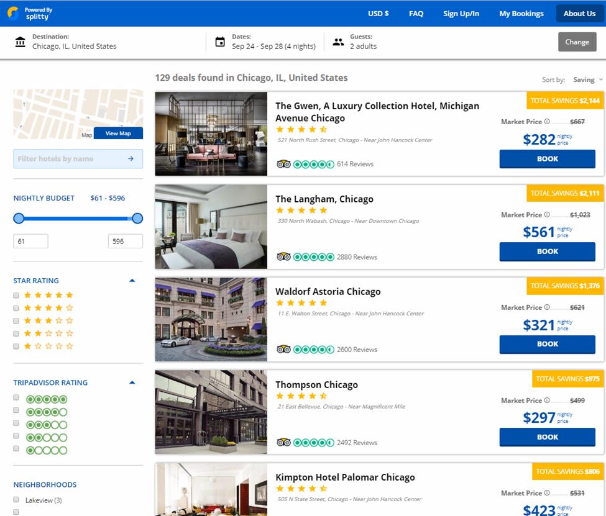Screen dimensions: 606x516
Task: Check the 5-star rating filter
Action: point(16,296)
